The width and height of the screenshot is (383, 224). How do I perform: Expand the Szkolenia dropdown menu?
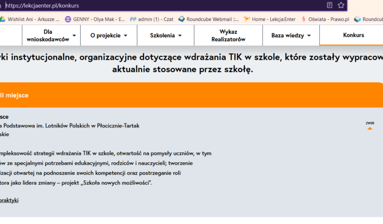[166, 35]
